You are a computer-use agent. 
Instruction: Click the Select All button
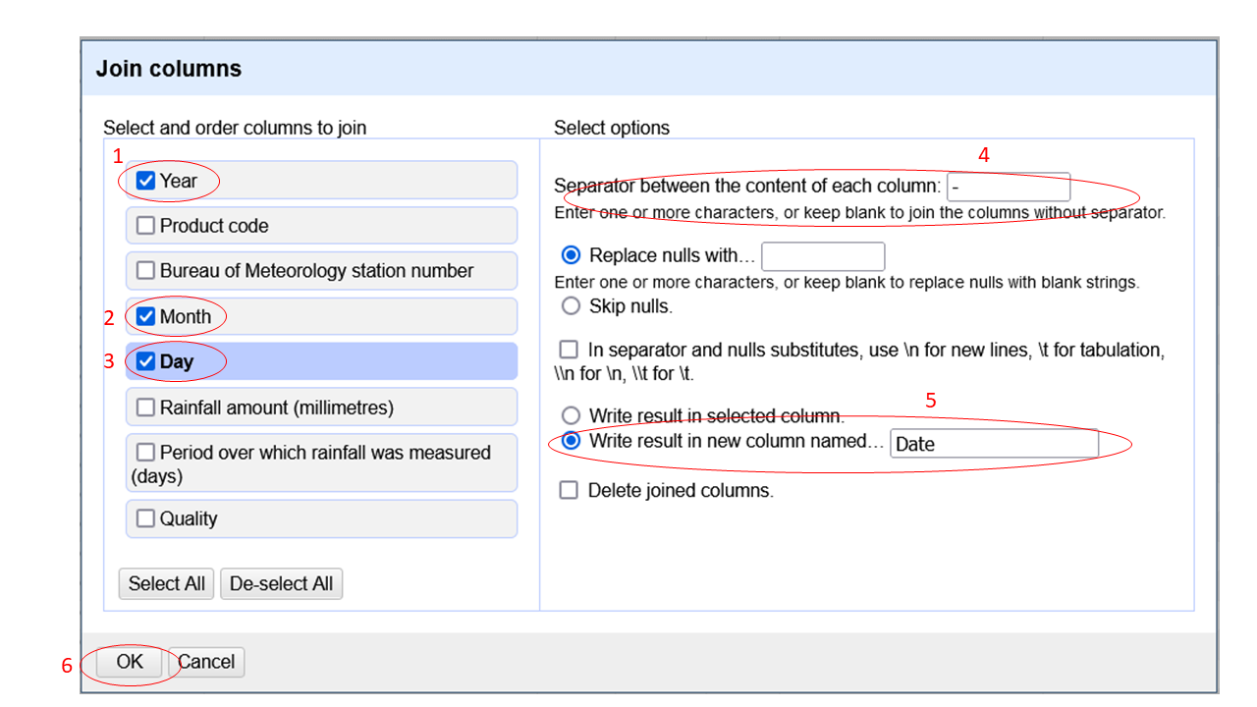166,583
